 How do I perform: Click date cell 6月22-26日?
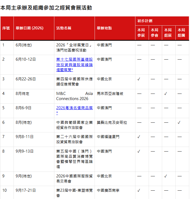[26, 79]
